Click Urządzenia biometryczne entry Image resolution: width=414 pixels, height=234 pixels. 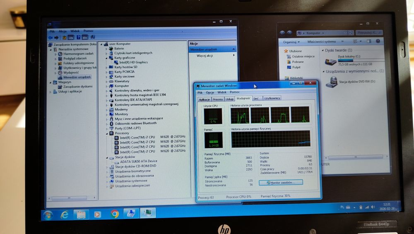133,171
